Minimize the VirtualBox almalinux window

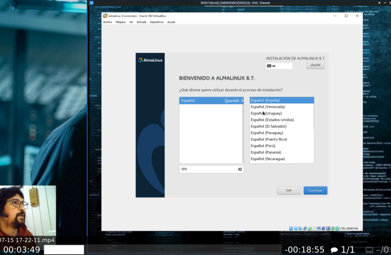coord(335,16)
